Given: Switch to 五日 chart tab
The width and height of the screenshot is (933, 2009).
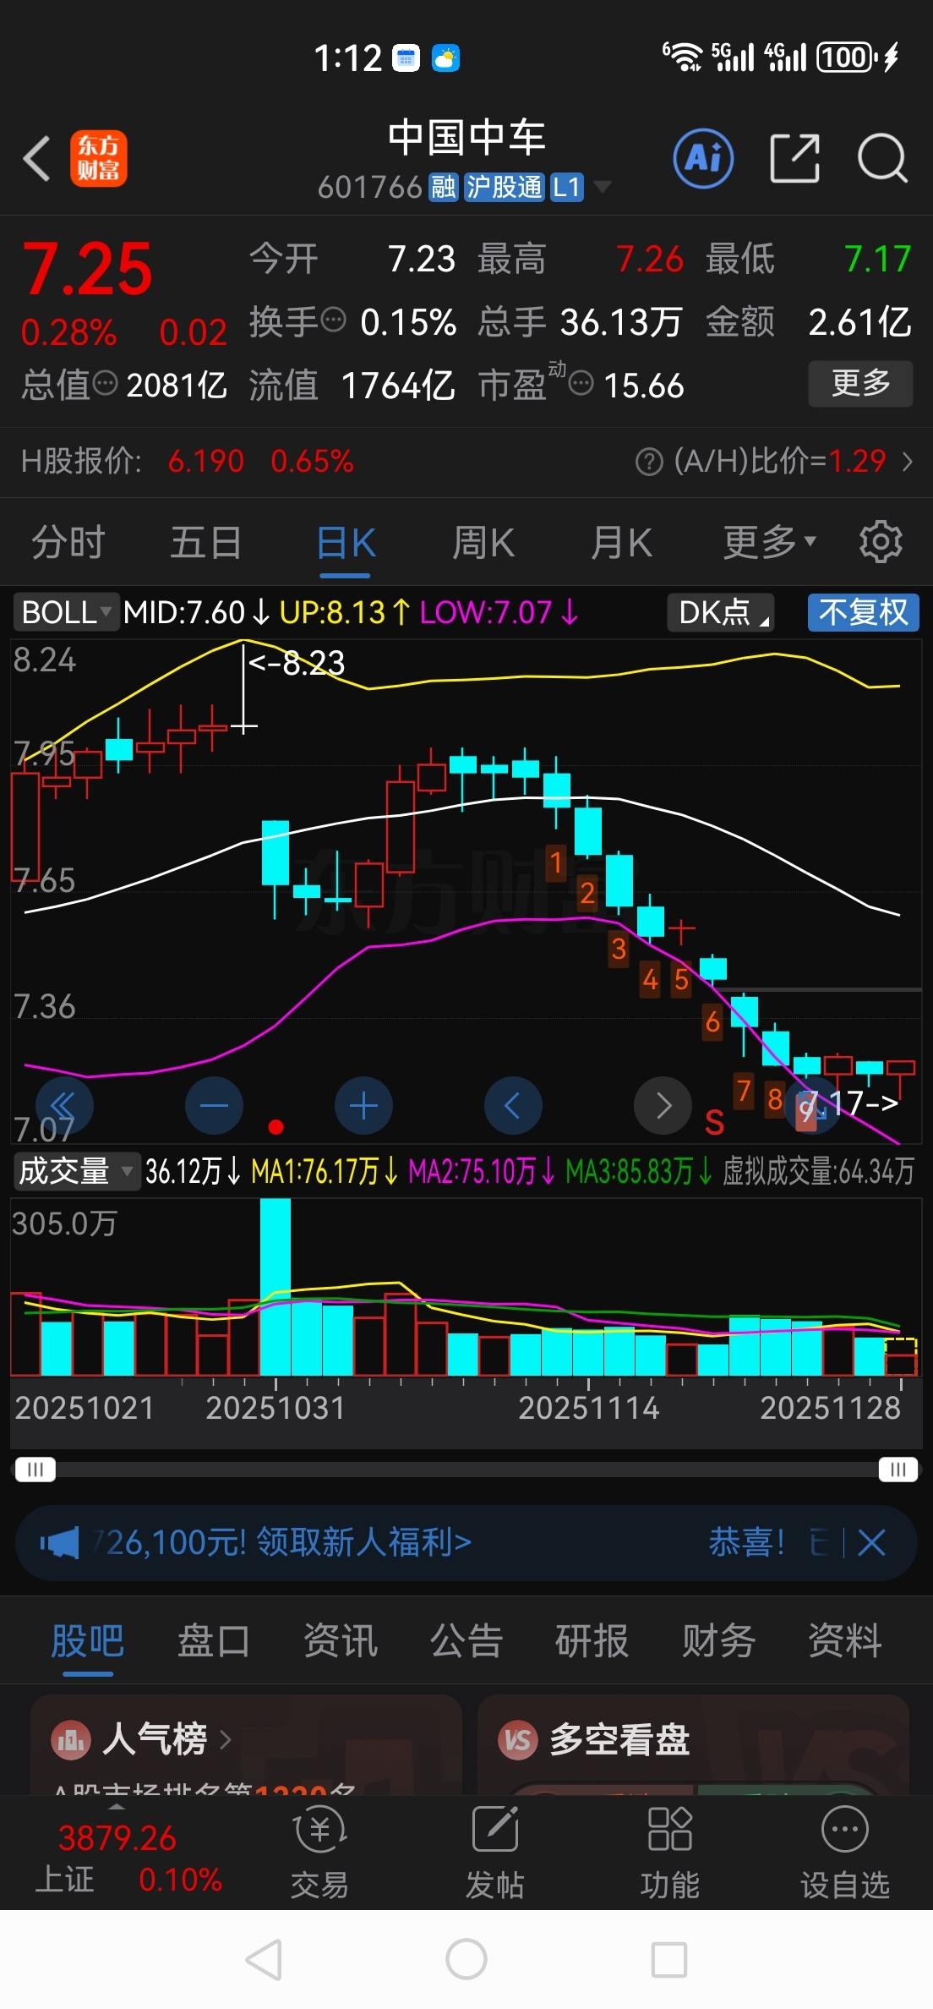Looking at the screenshot, I should [206, 542].
